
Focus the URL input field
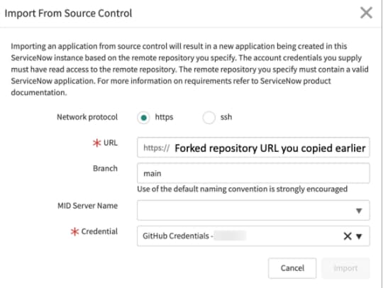(253, 148)
